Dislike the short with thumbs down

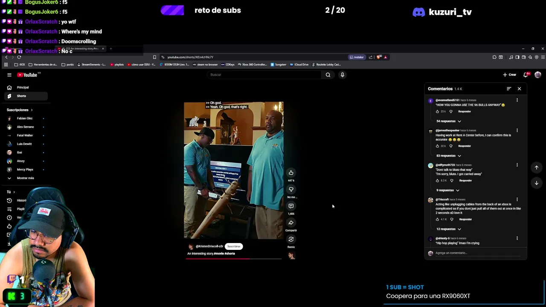click(x=291, y=189)
